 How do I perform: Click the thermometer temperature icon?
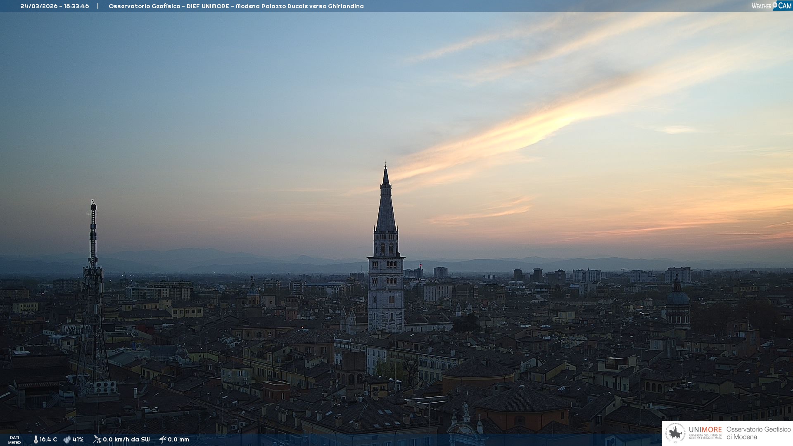click(x=36, y=439)
